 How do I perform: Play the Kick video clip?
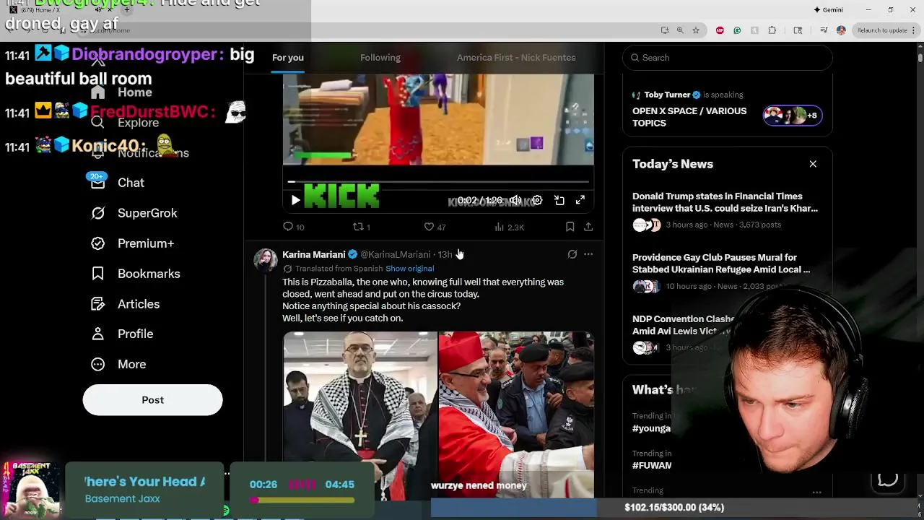pos(295,200)
